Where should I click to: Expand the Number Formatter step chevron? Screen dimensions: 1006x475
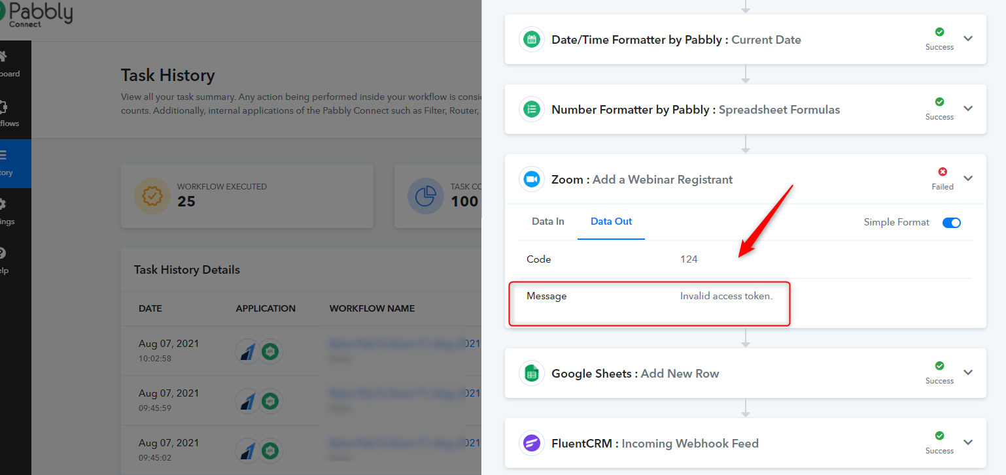pyautogui.click(x=968, y=108)
